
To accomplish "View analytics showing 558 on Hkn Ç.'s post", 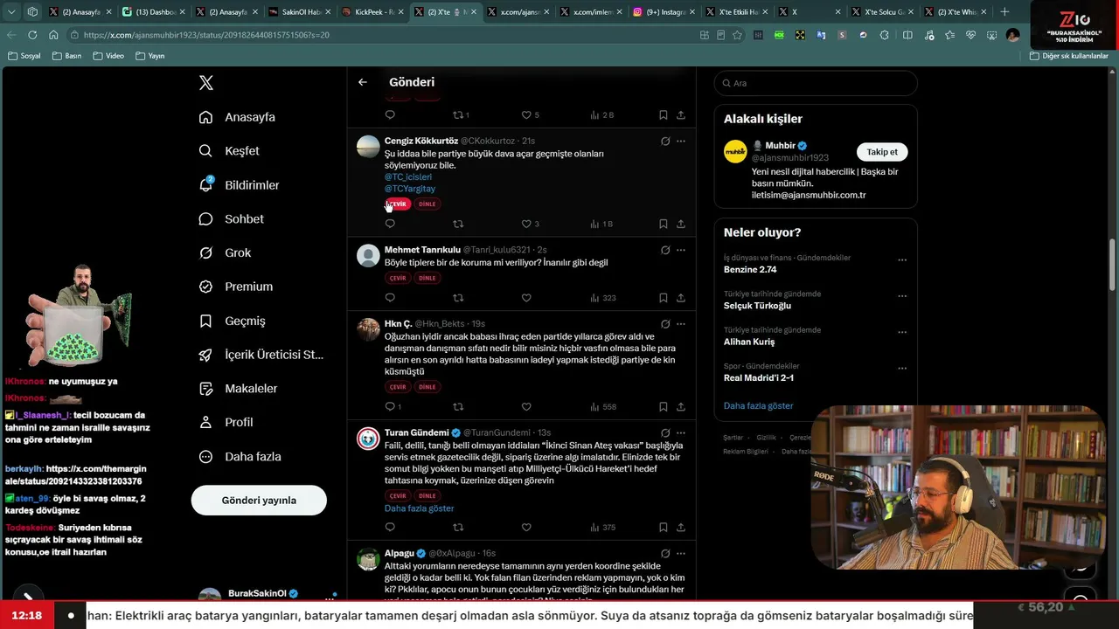I will [x=603, y=406].
